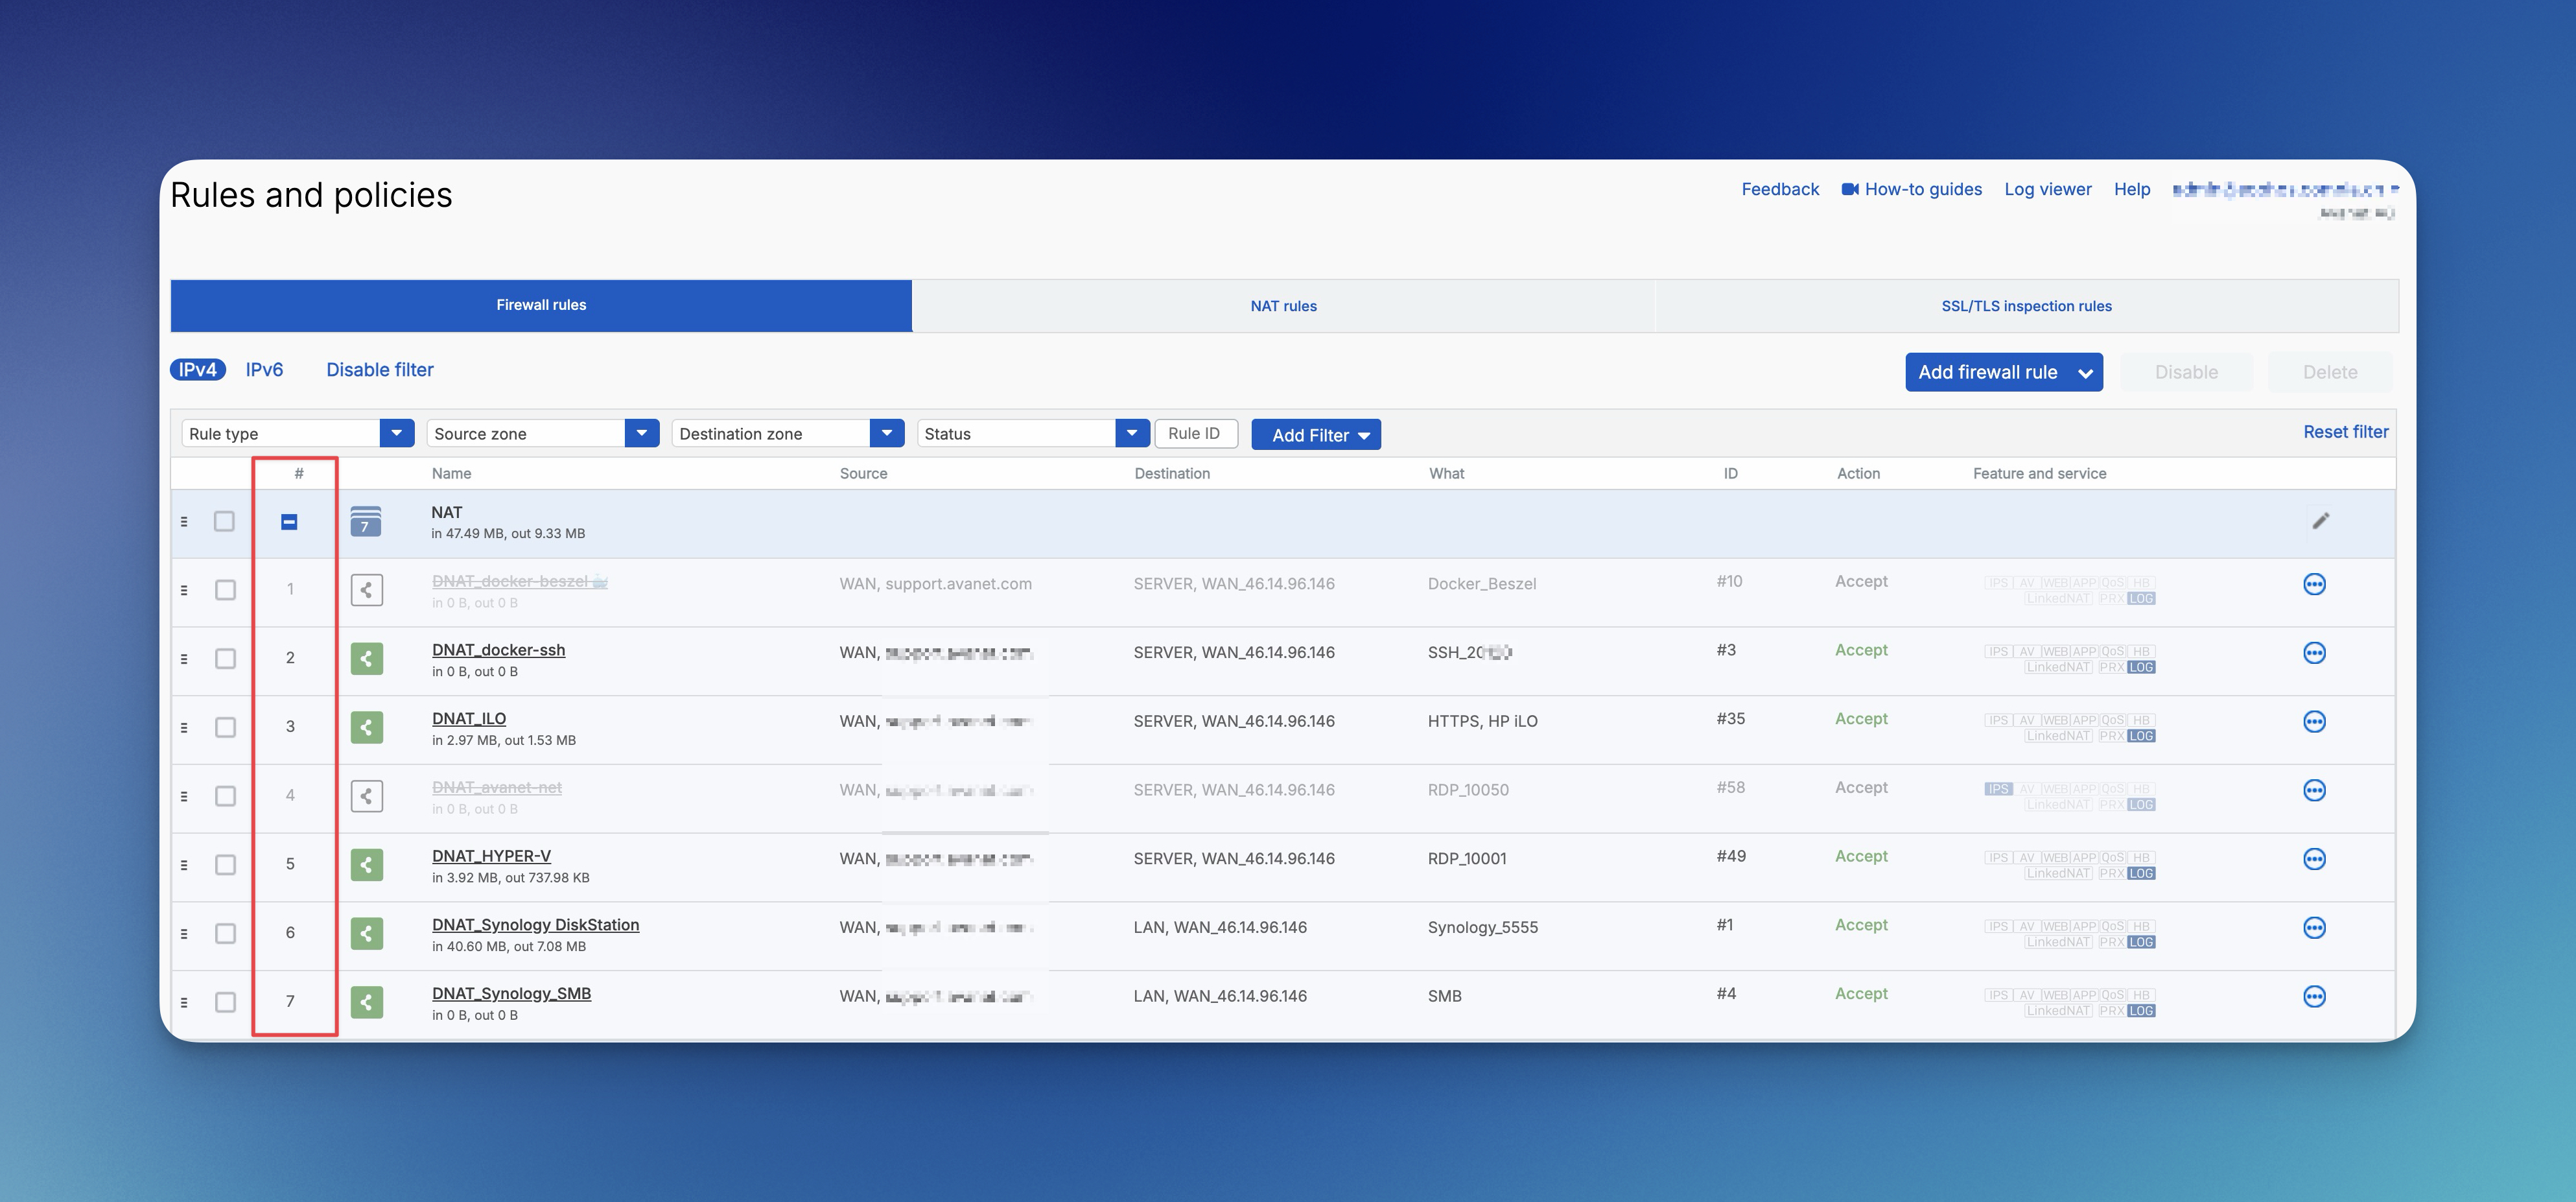Click Disable filter
This screenshot has width=2576, height=1202.
point(380,370)
